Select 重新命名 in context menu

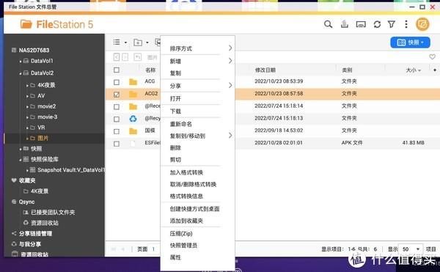181,124
